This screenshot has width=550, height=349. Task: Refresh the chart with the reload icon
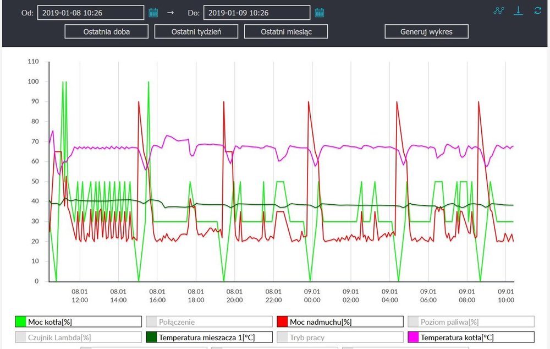537,11
